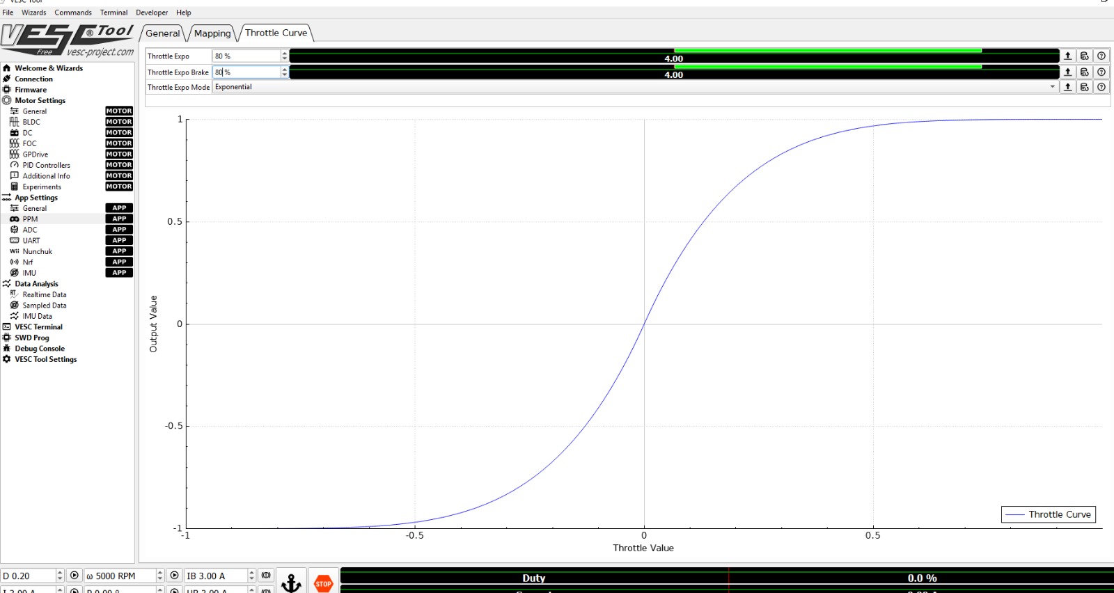Viewport: 1114px width, 593px height.
Task: Click the red STOP motor button
Action: tap(323, 583)
